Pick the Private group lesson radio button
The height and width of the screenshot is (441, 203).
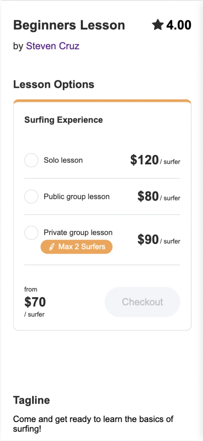coord(31,233)
